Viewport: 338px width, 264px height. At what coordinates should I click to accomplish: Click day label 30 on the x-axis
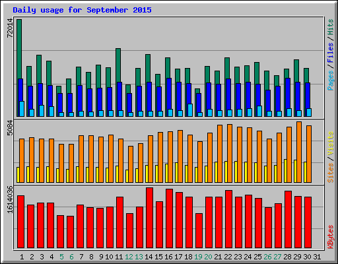click(x=307, y=257)
